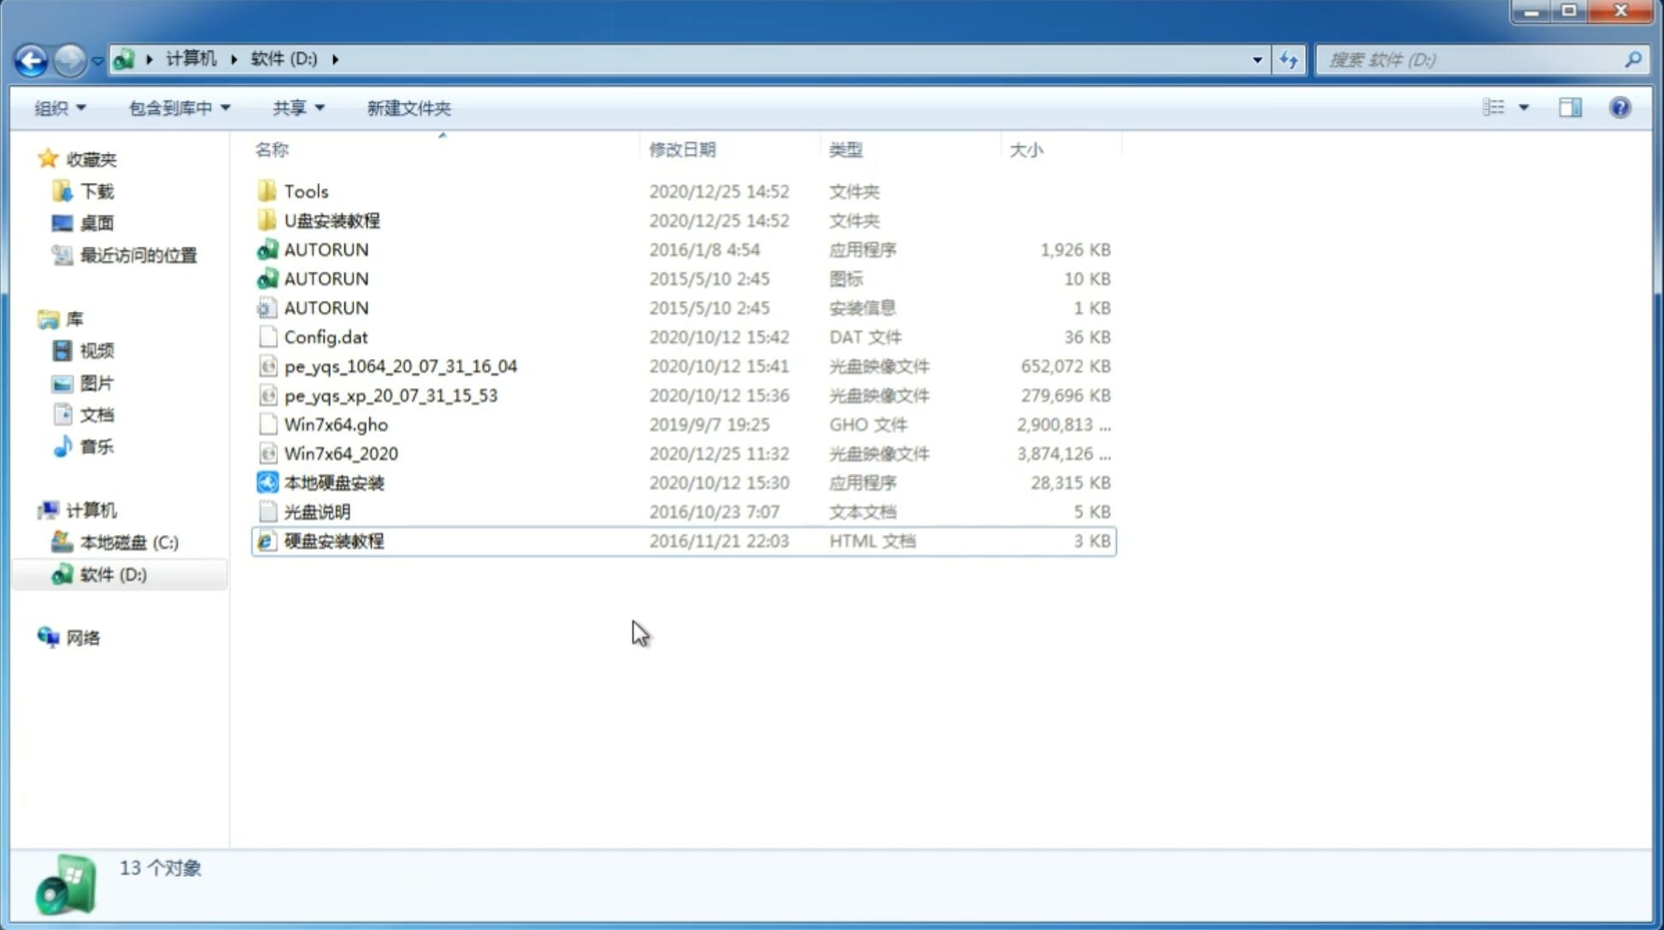Open pe_yqs_1064 disc image file
The image size is (1664, 930).
tap(400, 364)
